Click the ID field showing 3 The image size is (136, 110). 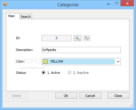click(x=56, y=38)
